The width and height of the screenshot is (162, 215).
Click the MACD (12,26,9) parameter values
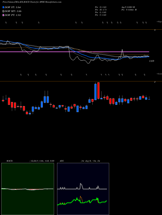pos(42,161)
